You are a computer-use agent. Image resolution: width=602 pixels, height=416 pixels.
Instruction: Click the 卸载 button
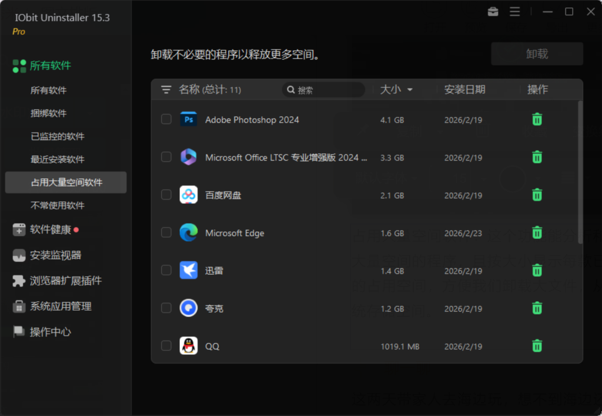[537, 54]
